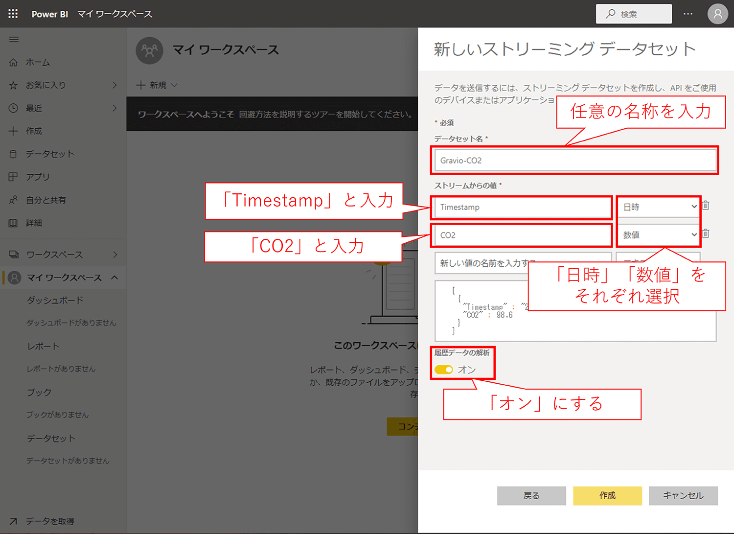The height and width of the screenshot is (534, 734).
Task: Click the yellow 作成 button
Action: point(607,496)
